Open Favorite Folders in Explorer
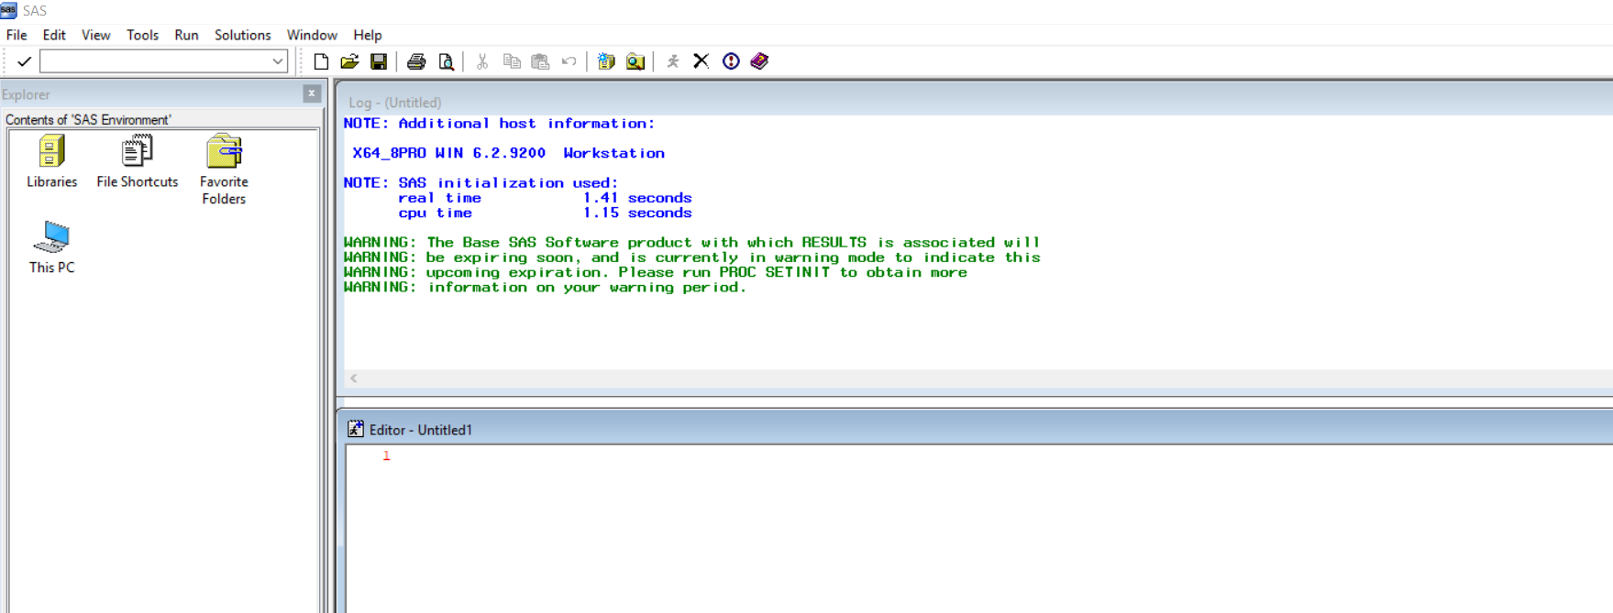This screenshot has width=1613, height=613. [x=224, y=170]
